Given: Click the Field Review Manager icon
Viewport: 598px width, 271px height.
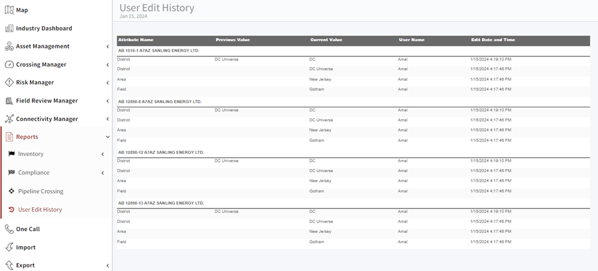Looking at the screenshot, I should 9,101.
